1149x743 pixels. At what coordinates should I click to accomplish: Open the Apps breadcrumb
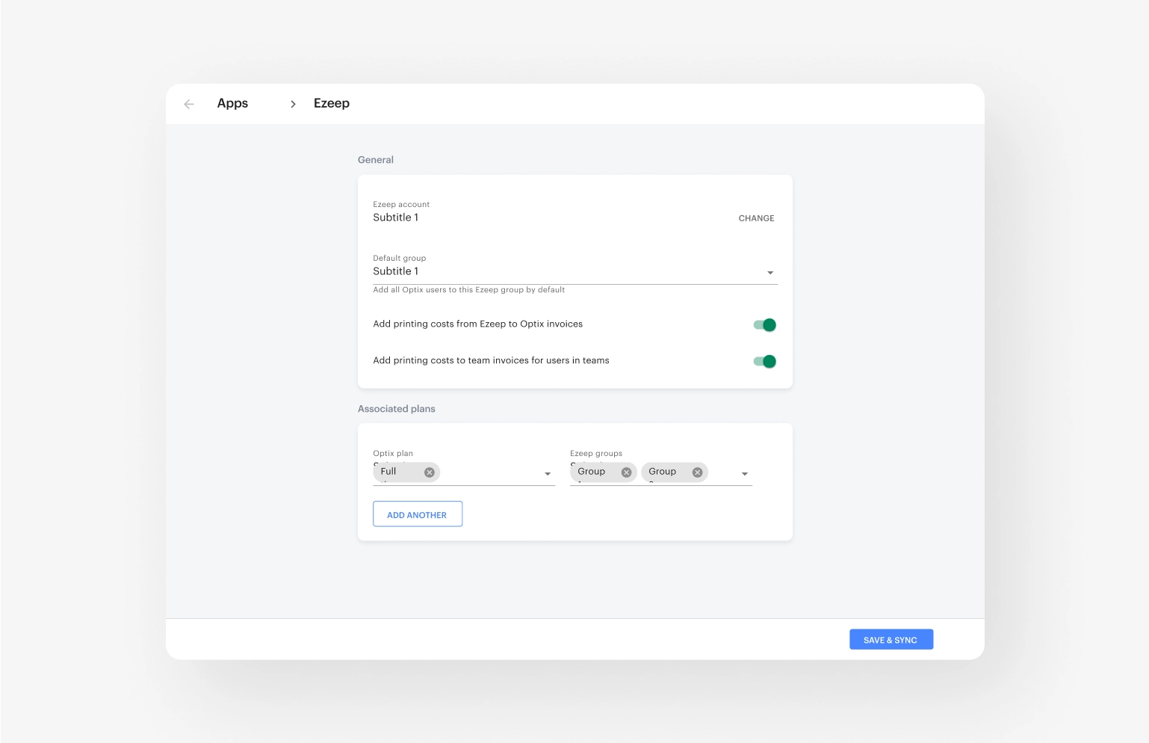(232, 103)
